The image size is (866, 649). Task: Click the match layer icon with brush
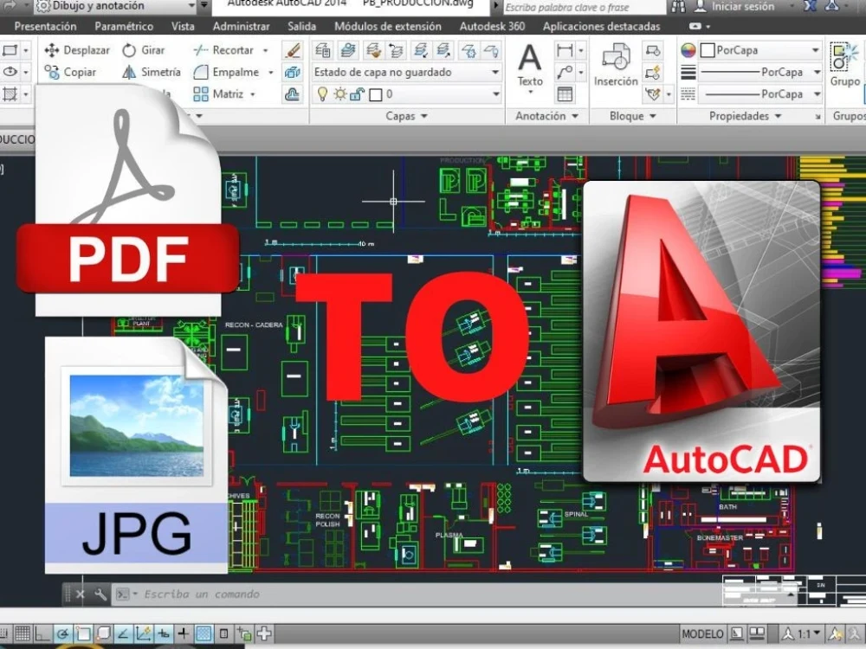coord(374,51)
